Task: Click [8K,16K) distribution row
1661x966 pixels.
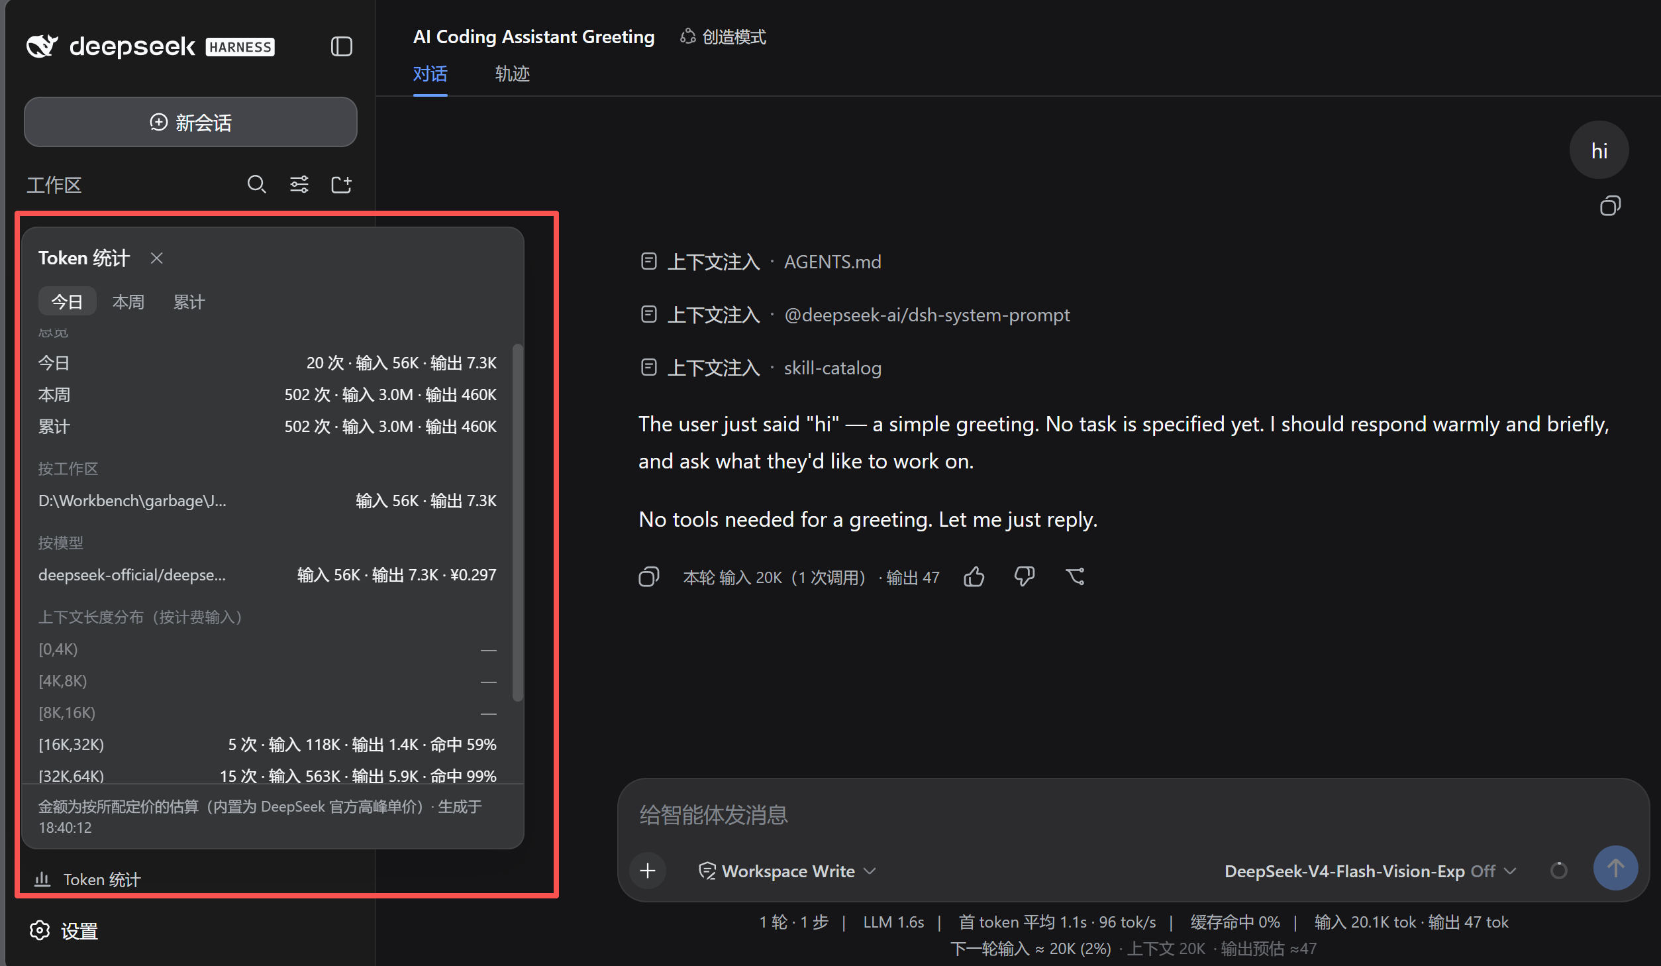Action: tap(268, 713)
